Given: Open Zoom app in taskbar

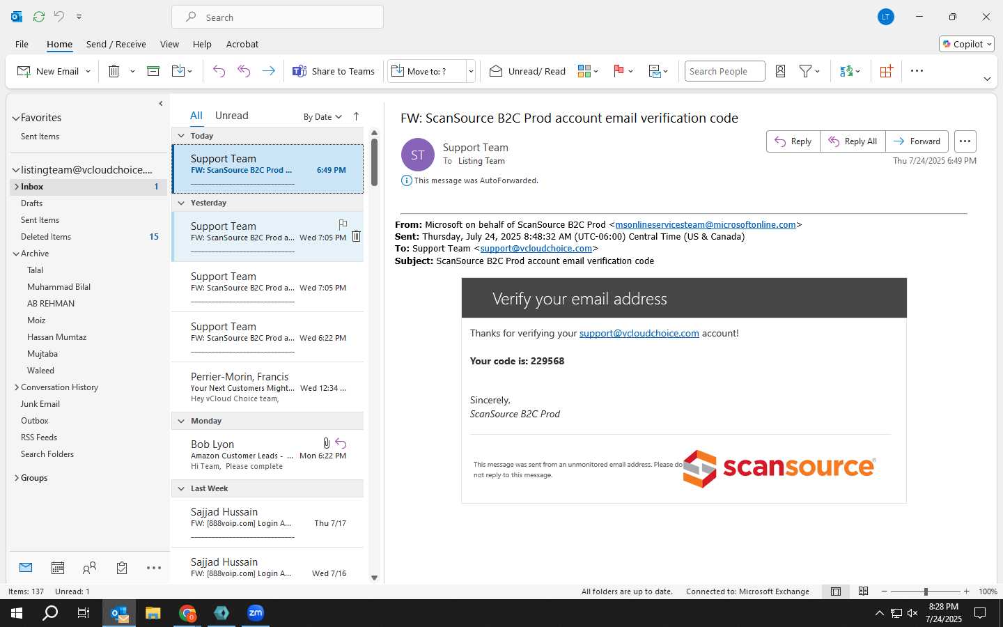Looking at the screenshot, I should pyautogui.click(x=256, y=613).
